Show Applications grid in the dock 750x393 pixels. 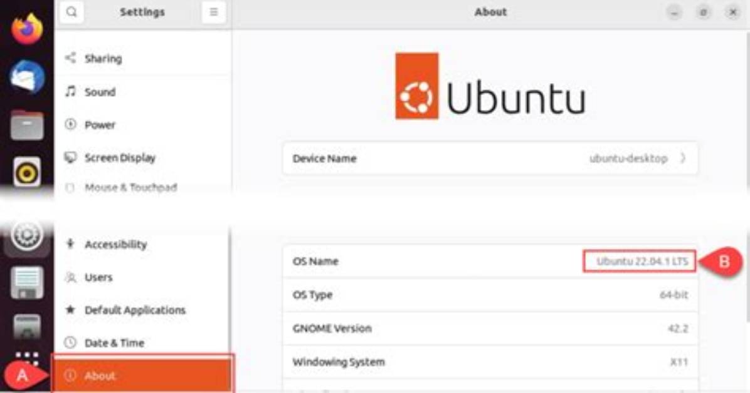[27, 359]
